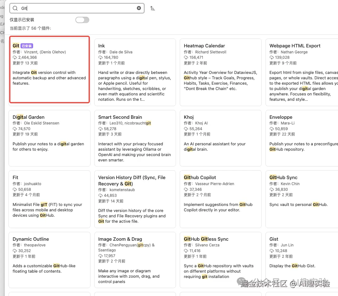The width and height of the screenshot is (338, 296).
Task: Click author text Vasseur Pierre-Adrien
Action: pyautogui.click(x=214, y=184)
